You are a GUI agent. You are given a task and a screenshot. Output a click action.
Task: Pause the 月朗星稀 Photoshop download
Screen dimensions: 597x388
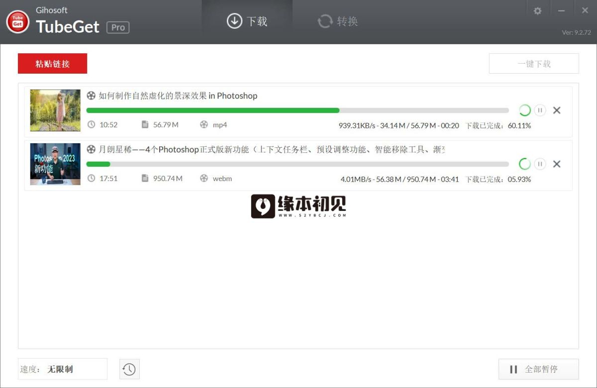(x=540, y=164)
